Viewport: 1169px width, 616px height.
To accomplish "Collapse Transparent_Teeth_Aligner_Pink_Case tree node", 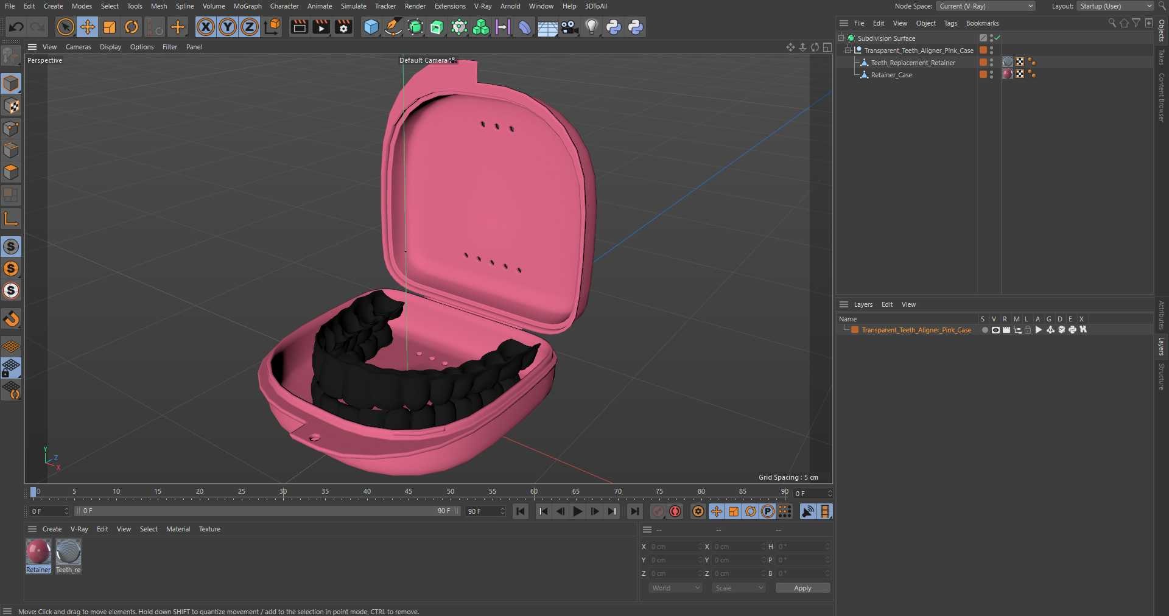I will [848, 50].
